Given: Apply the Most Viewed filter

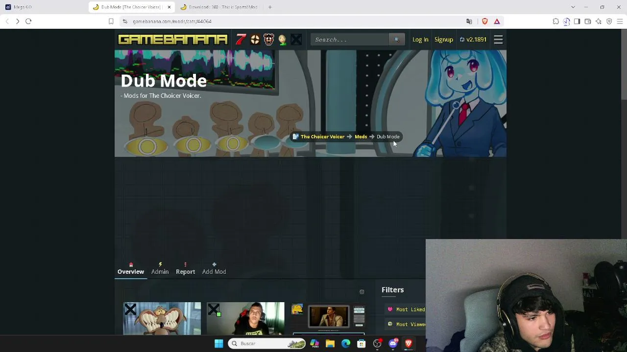Looking at the screenshot, I should 407,324.
